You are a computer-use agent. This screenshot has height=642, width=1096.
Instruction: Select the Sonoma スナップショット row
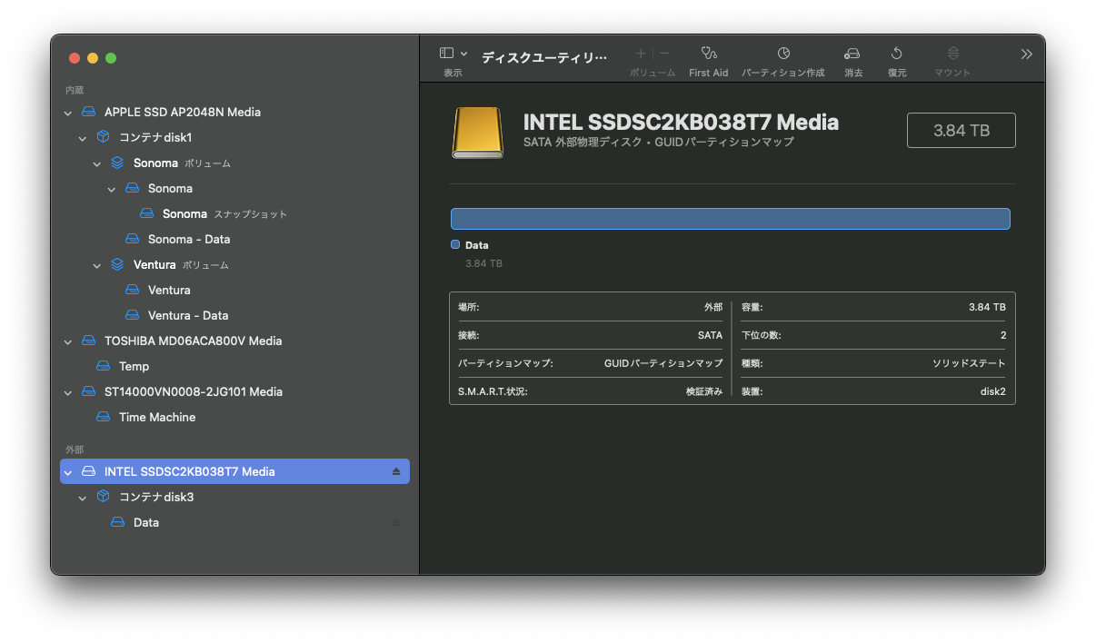pyautogui.click(x=234, y=213)
